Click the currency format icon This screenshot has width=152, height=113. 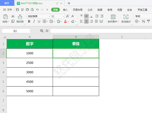coord(137,21)
